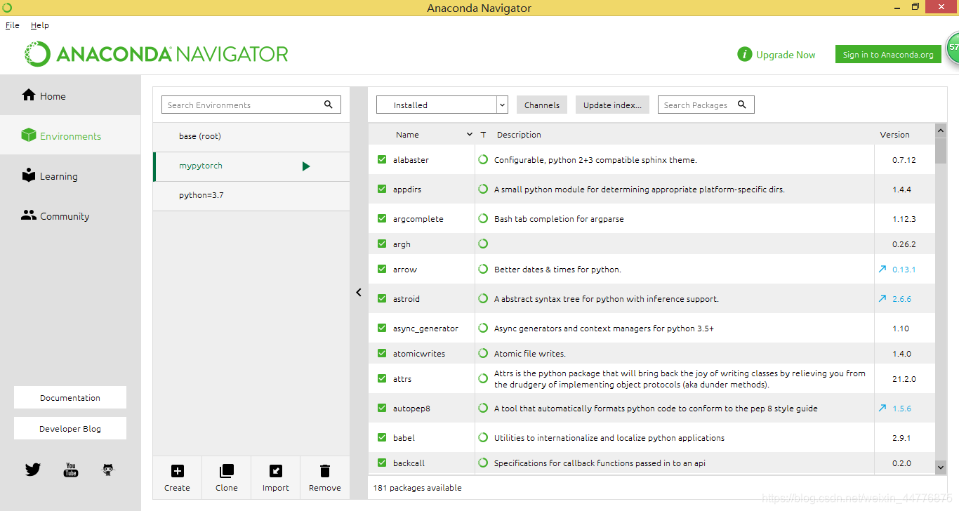Click the status circle icon for alabaster
Screen dimensions: 959x511
(483, 159)
